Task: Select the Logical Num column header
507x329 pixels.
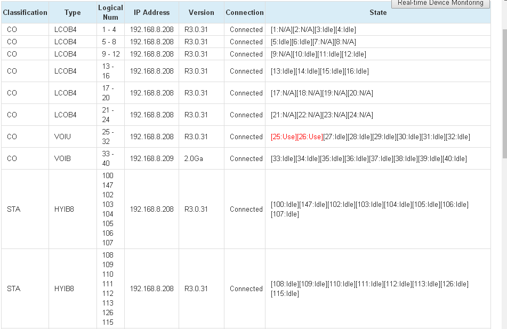Action: (x=110, y=12)
